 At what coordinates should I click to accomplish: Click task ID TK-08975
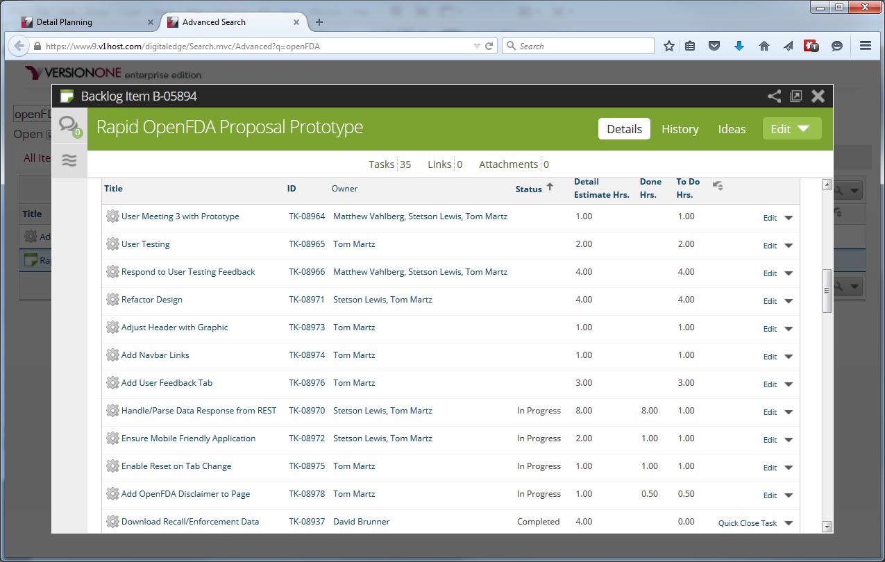point(307,466)
